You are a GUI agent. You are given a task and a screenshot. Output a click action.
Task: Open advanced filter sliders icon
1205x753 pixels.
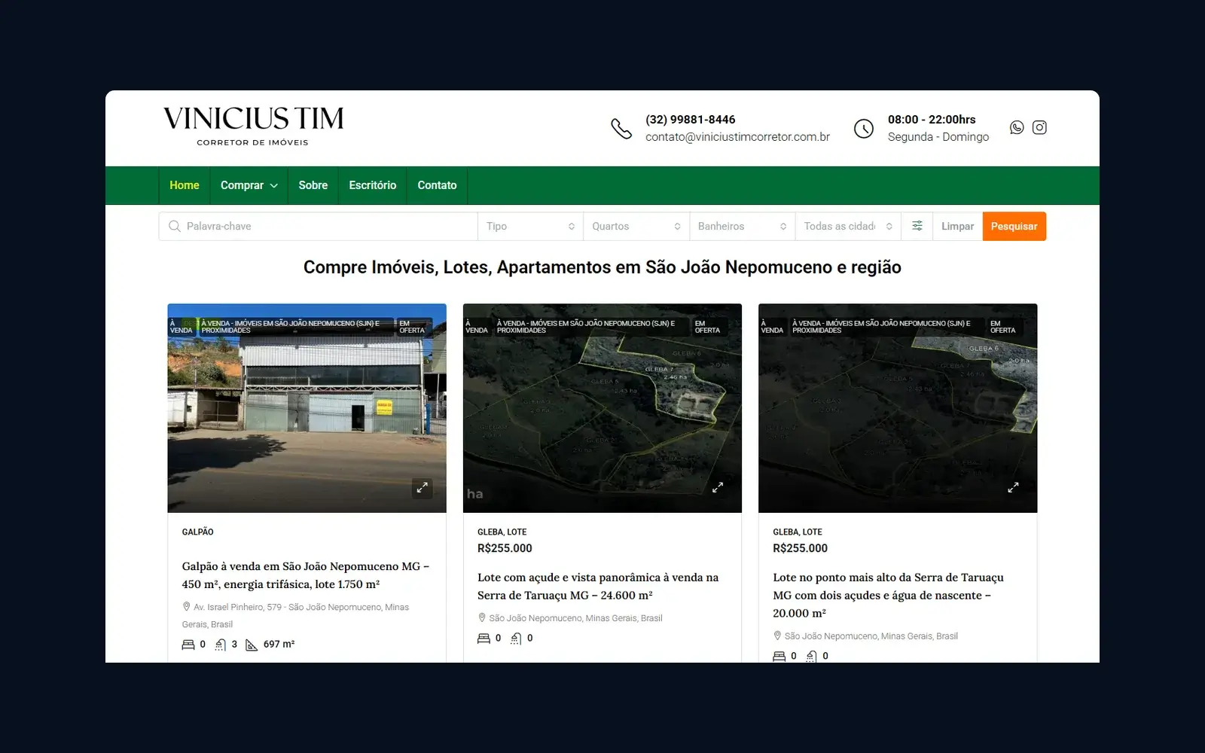coord(917,226)
